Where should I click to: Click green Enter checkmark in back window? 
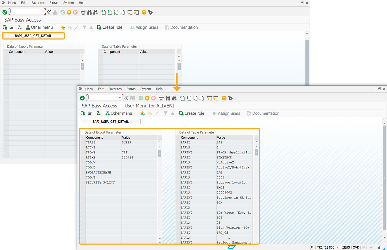click(5, 12)
